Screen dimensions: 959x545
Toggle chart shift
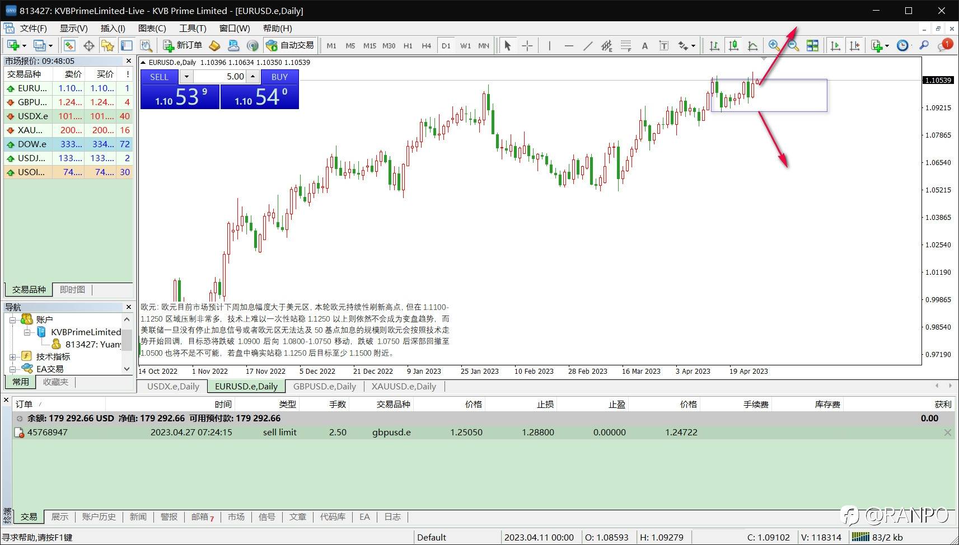854,45
